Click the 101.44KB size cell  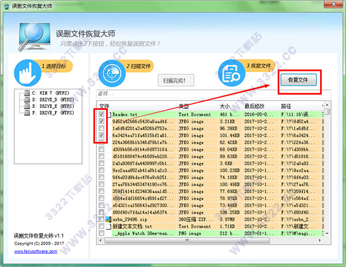(230, 136)
